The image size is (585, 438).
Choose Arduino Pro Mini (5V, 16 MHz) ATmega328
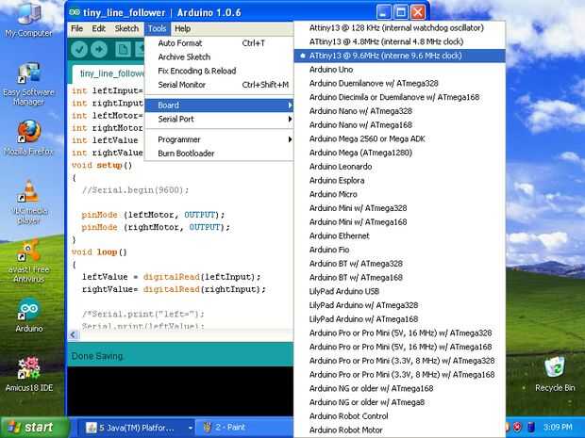tap(399, 333)
